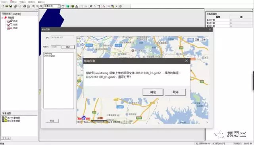Select the Pan hand tool

(63, 6)
